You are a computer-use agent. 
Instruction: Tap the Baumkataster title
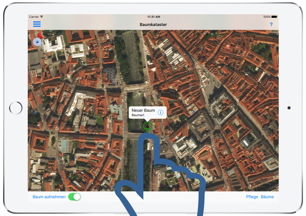pos(153,24)
